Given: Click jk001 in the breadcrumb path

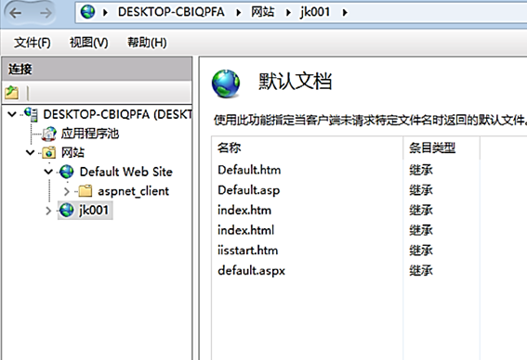Looking at the screenshot, I should [x=315, y=12].
